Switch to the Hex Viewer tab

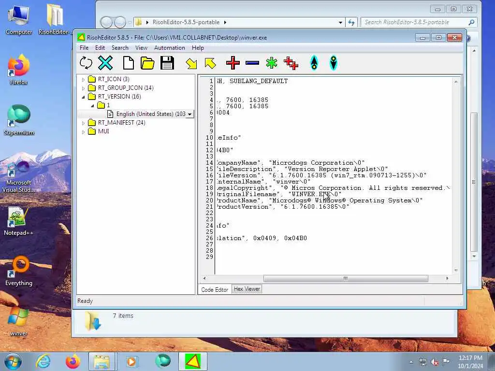coord(247,289)
